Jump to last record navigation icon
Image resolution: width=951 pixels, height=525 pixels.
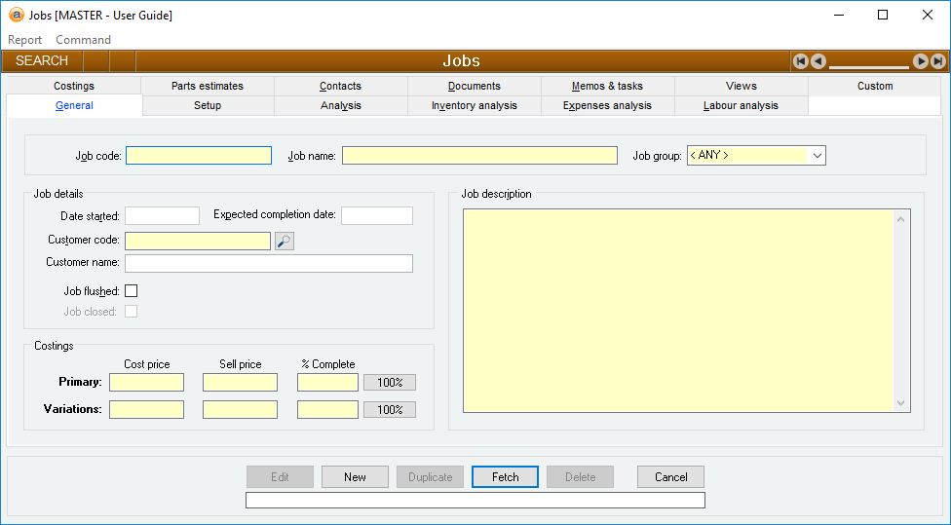tap(937, 61)
